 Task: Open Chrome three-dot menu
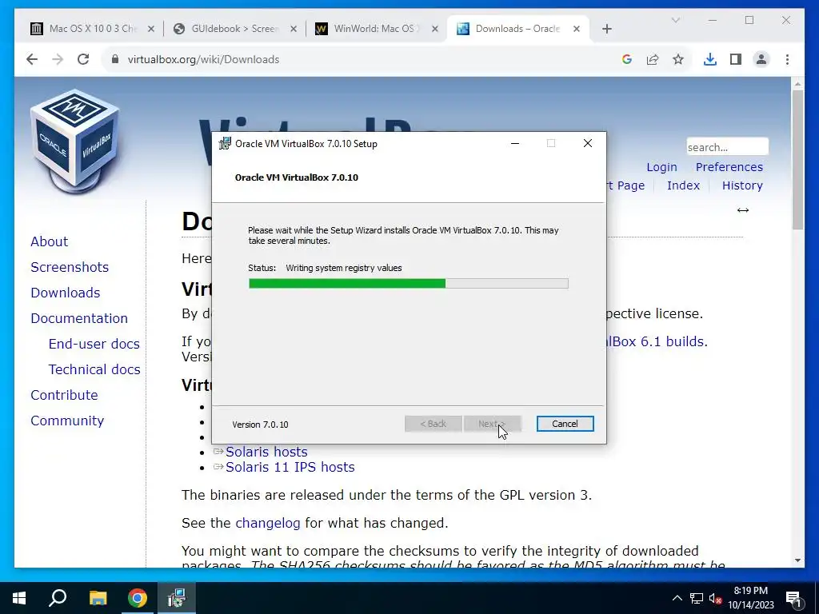point(787,59)
